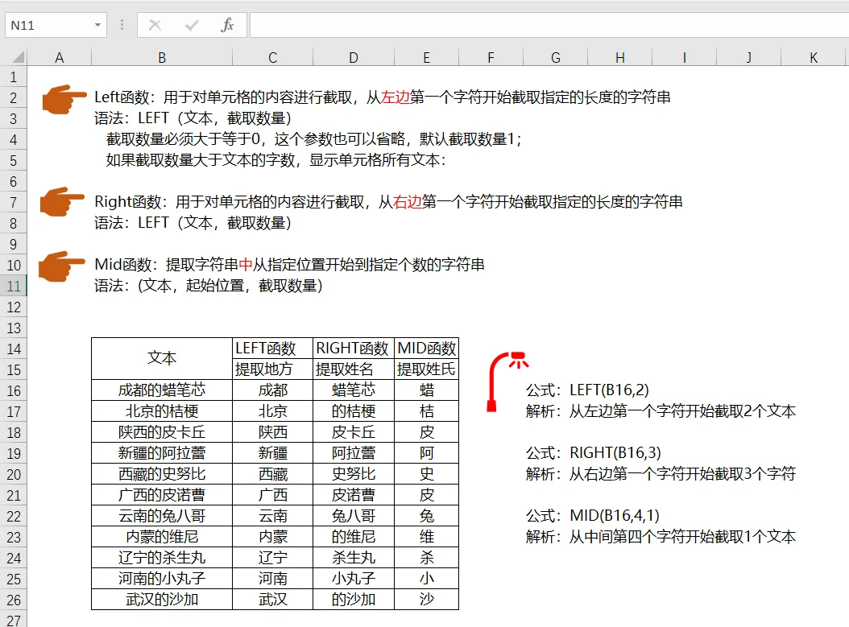Select column B header
The width and height of the screenshot is (849, 627).
161,57
